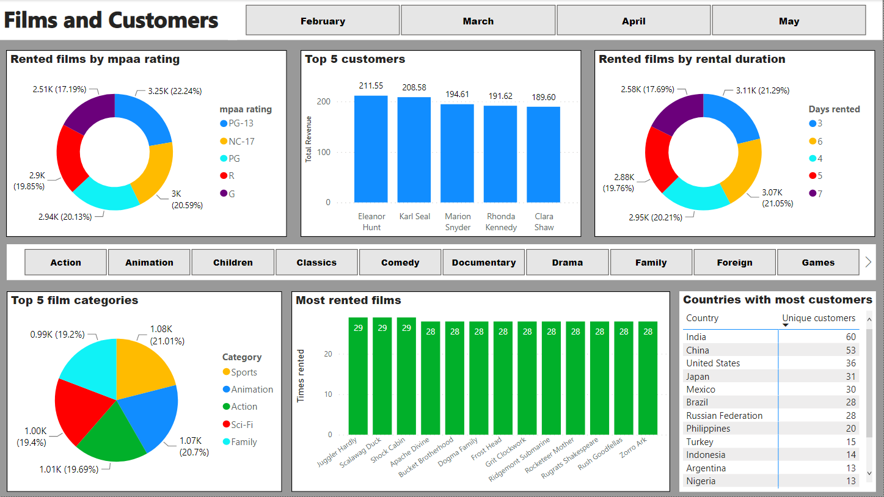Select the March month filter
The height and width of the screenshot is (497, 884).
478,20
